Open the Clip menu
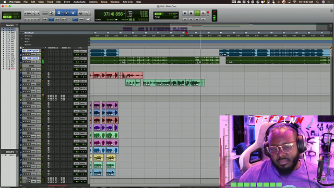This screenshot has height=188, width=334. pyautogui.click(x=58, y=2)
